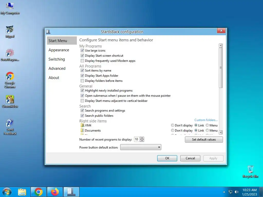This screenshot has height=197, width=263.
Task: Select the DataWagon desktop shortcut
Action: coord(10,55)
